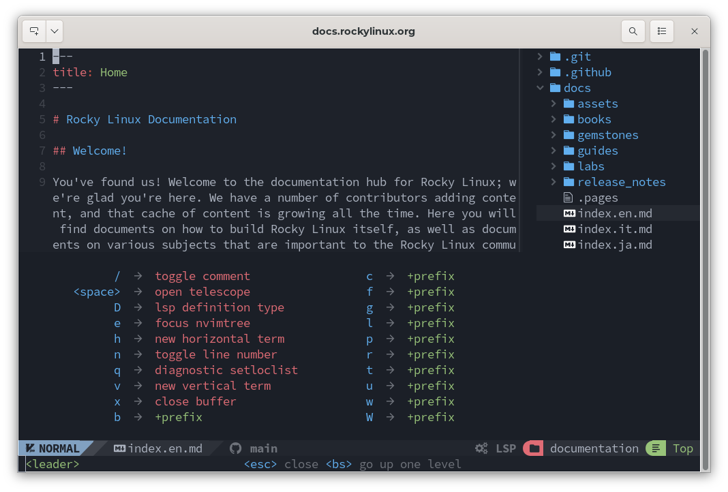
Task: Open the .pages file
Action: tap(597, 198)
